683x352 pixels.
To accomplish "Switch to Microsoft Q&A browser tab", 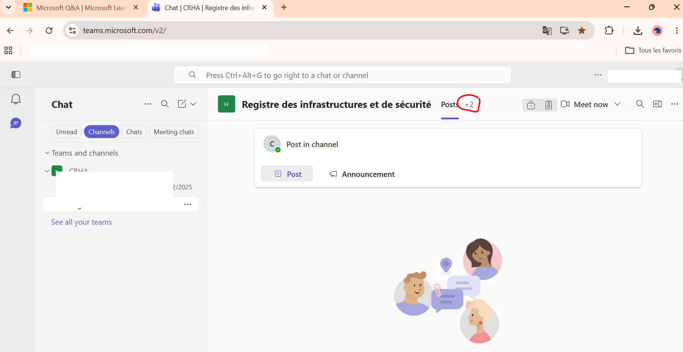I will pos(81,8).
